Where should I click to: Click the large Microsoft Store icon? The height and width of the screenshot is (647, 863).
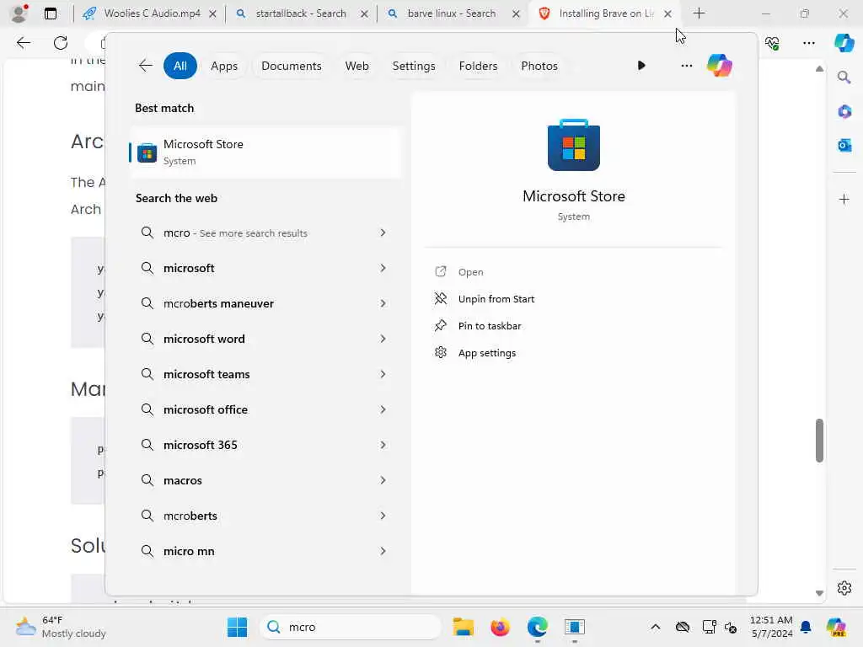[x=573, y=145]
